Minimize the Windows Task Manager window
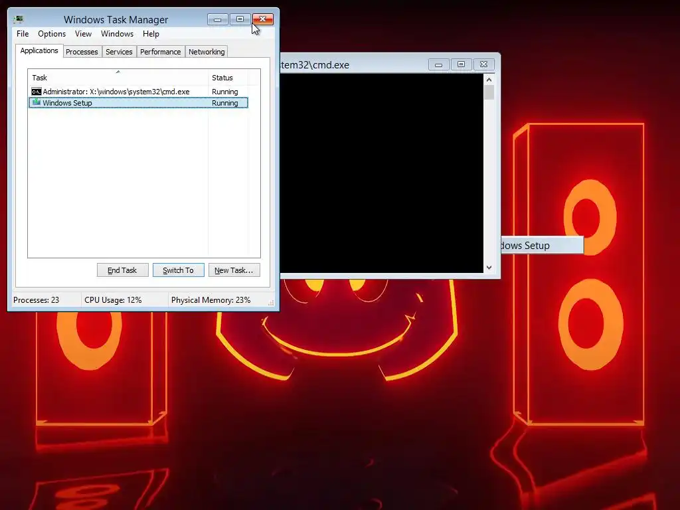 click(x=218, y=19)
